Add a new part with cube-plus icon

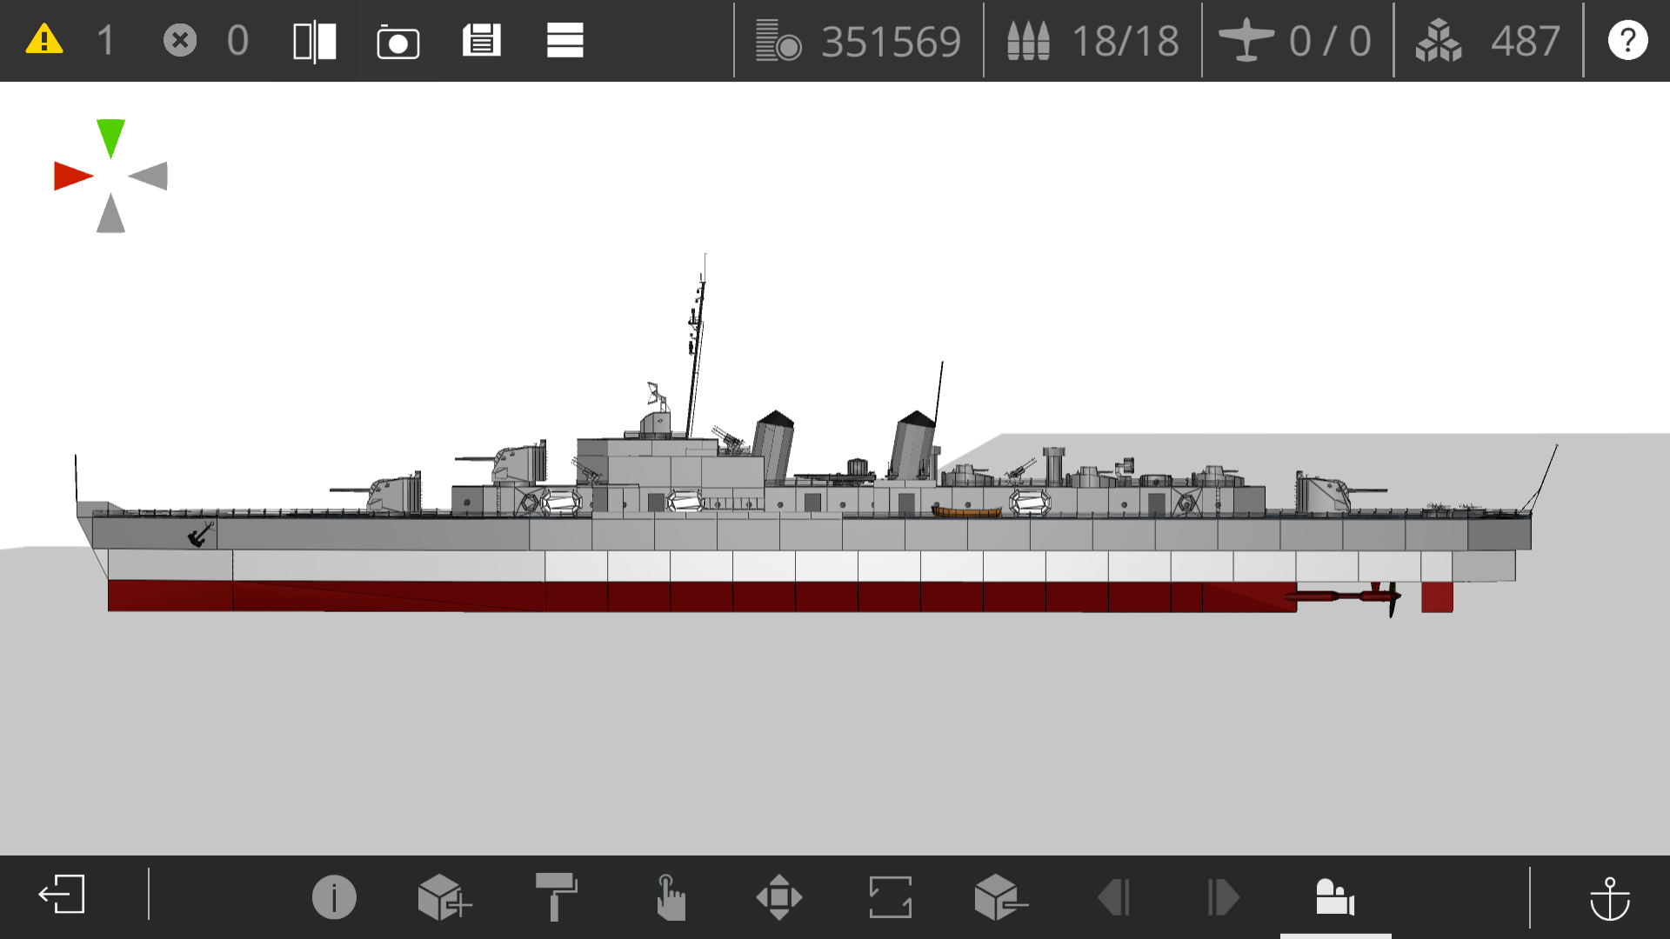click(x=444, y=896)
